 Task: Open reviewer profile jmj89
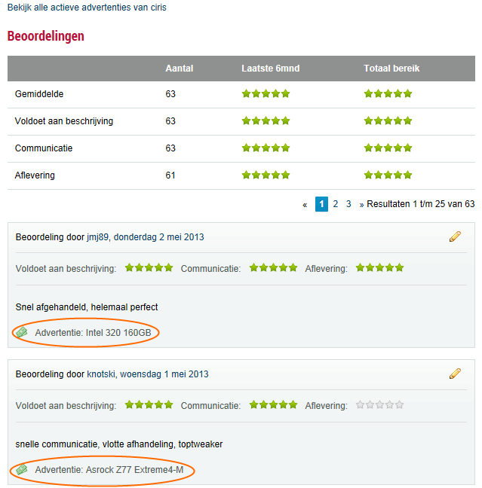click(x=98, y=237)
